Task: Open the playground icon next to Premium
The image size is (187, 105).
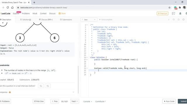Action: (174, 13)
